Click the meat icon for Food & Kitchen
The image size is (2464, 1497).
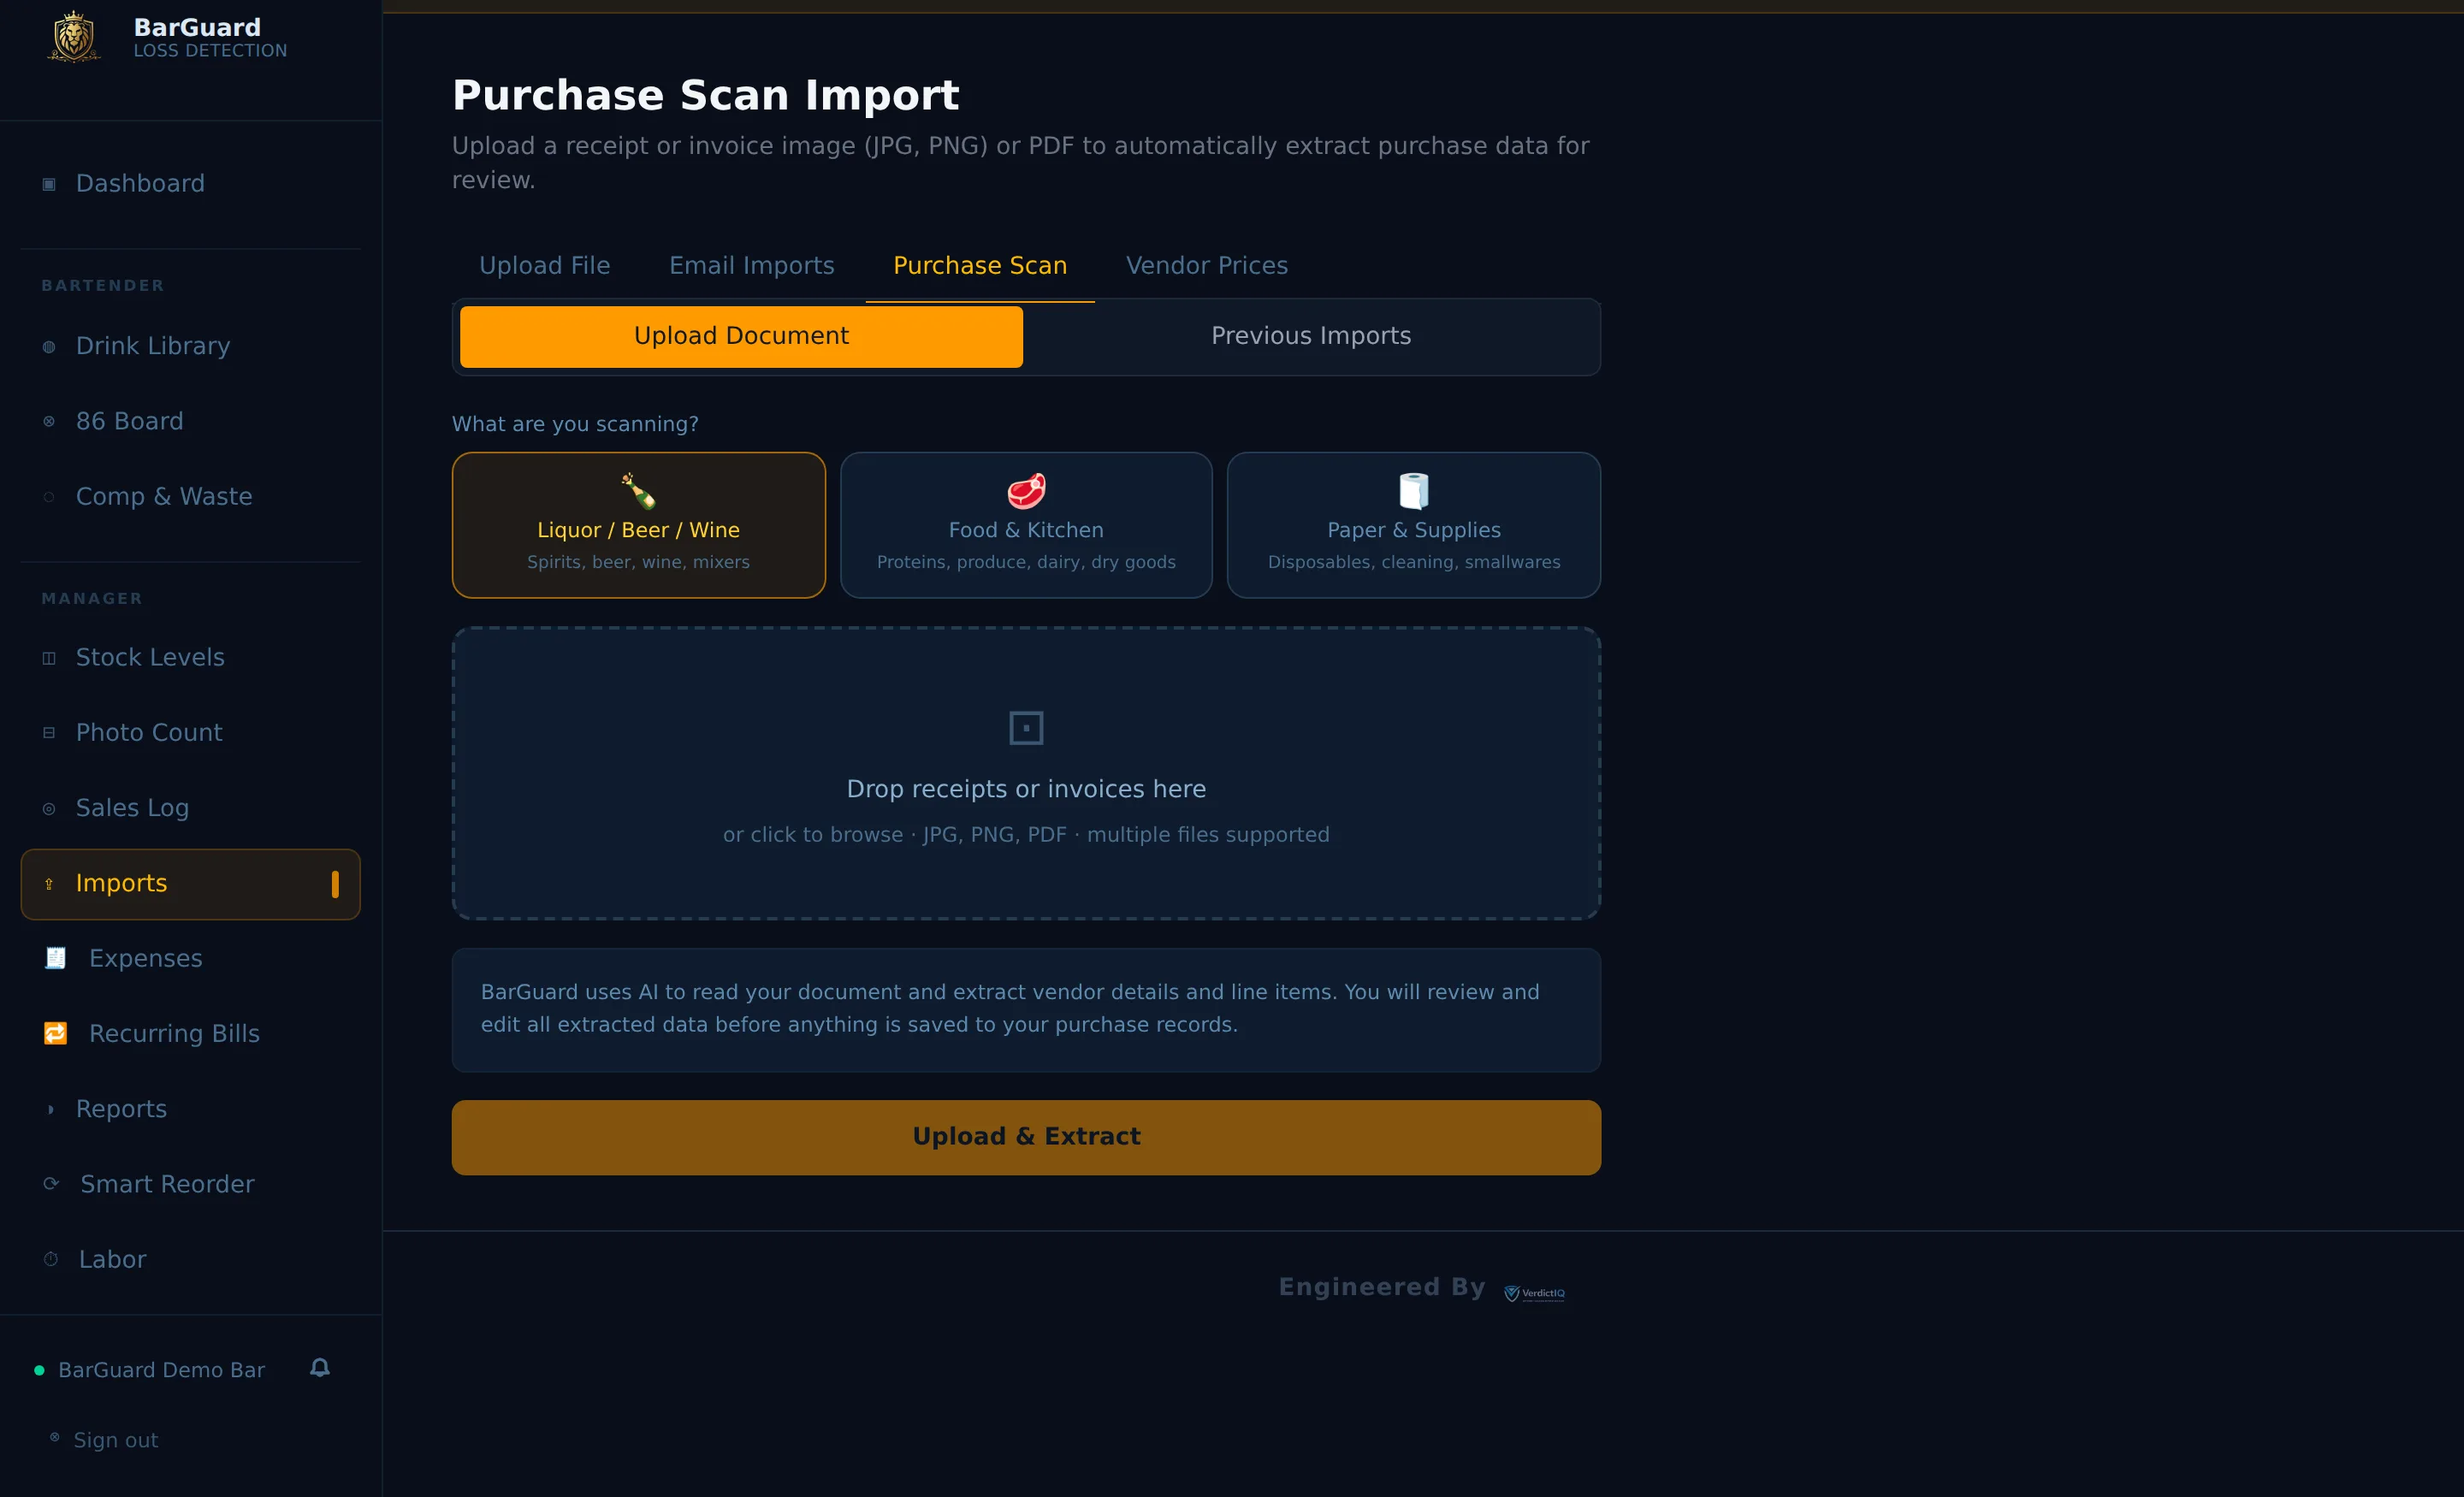[x=1026, y=491]
